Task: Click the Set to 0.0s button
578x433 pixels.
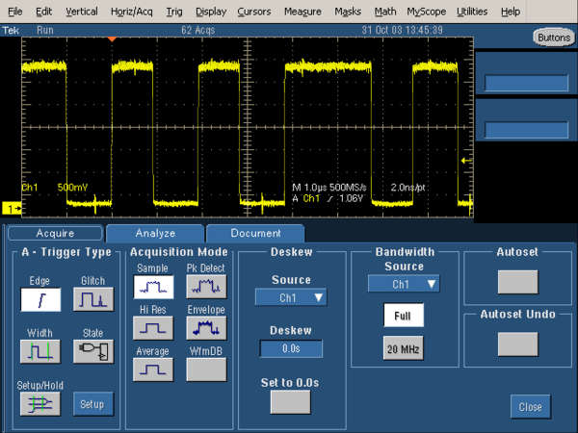Action: click(290, 402)
